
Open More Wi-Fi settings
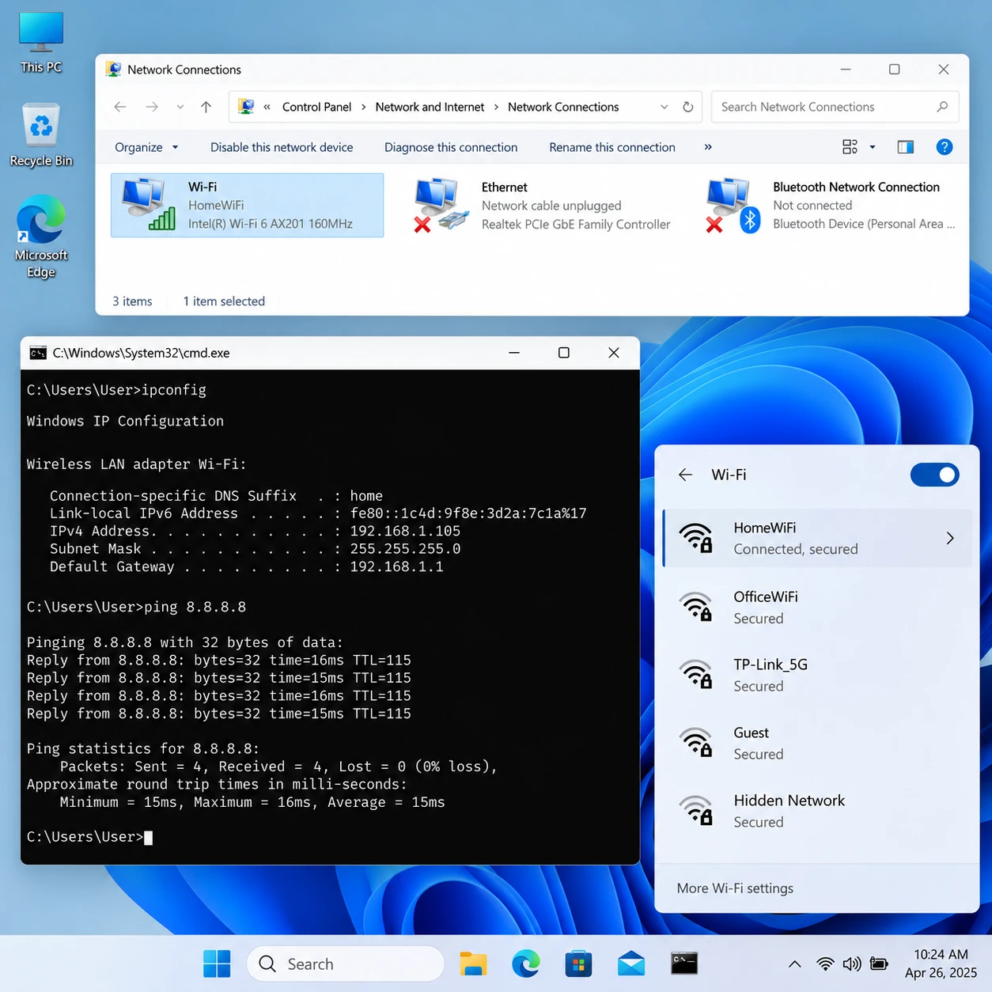[735, 888]
